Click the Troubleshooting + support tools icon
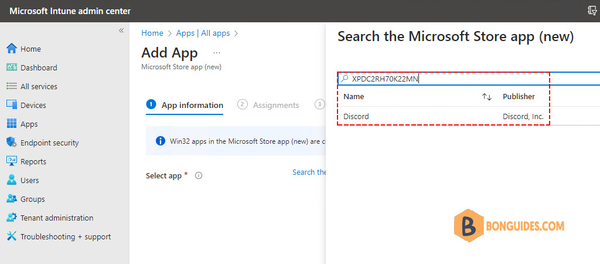600x264 pixels. click(x=12, y=236)
